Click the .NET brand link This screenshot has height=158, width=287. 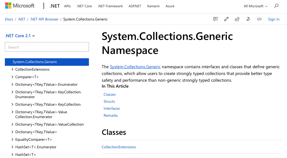[55, 6]
